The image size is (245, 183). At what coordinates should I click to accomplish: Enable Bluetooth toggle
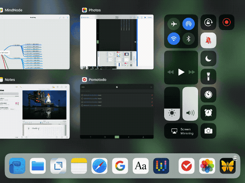tap(189, 39)
